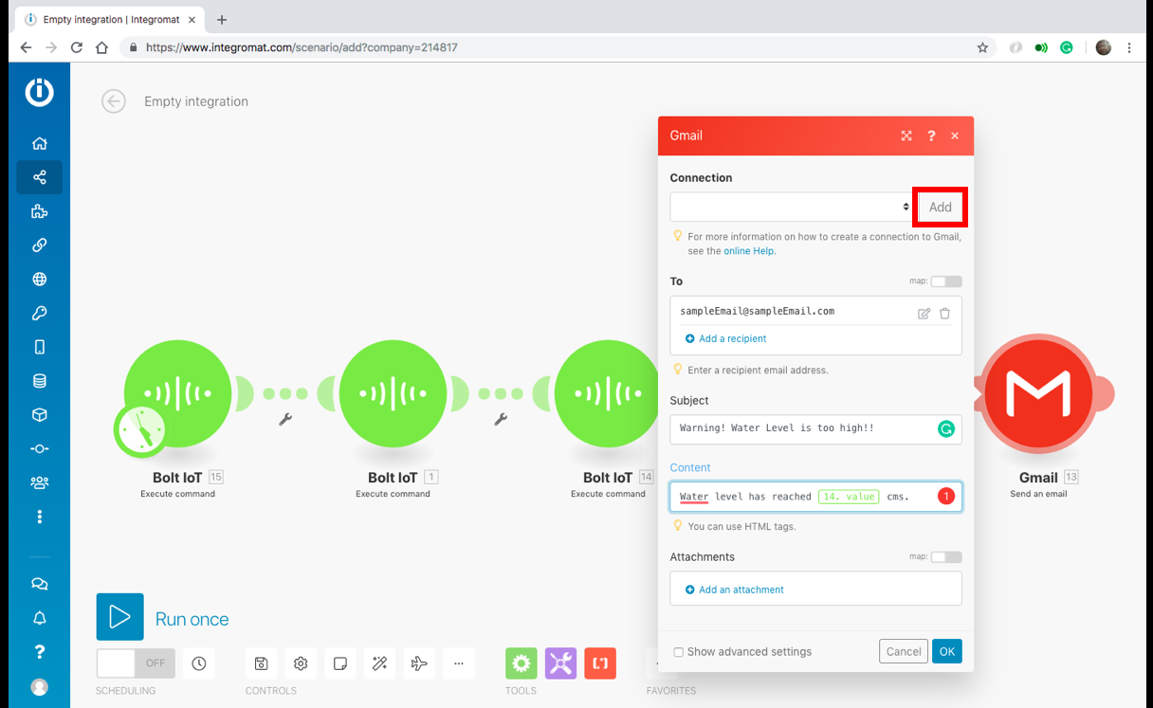Viewport: 1153px width, 708px height.
Task: Open the Data stores database icon
Action: (39, 380)
